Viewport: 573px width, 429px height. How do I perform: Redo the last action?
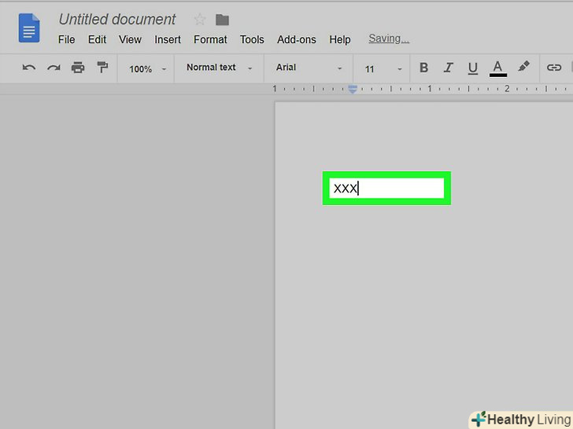tap(54, 68)
